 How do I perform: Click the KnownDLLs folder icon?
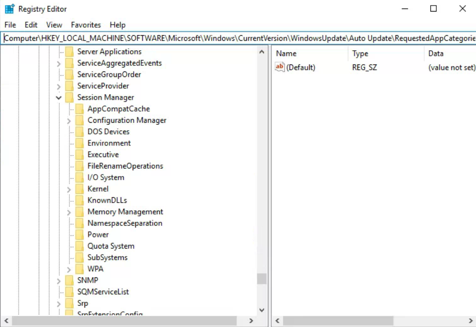pos(79,200)
